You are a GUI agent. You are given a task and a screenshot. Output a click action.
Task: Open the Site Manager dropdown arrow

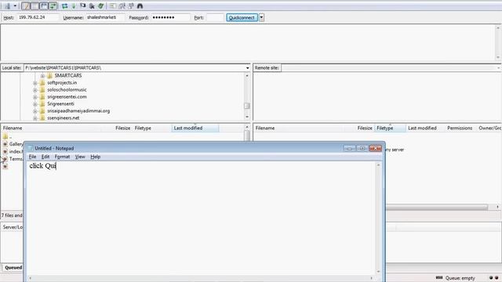pyautogui.click(x=15, y=6)
